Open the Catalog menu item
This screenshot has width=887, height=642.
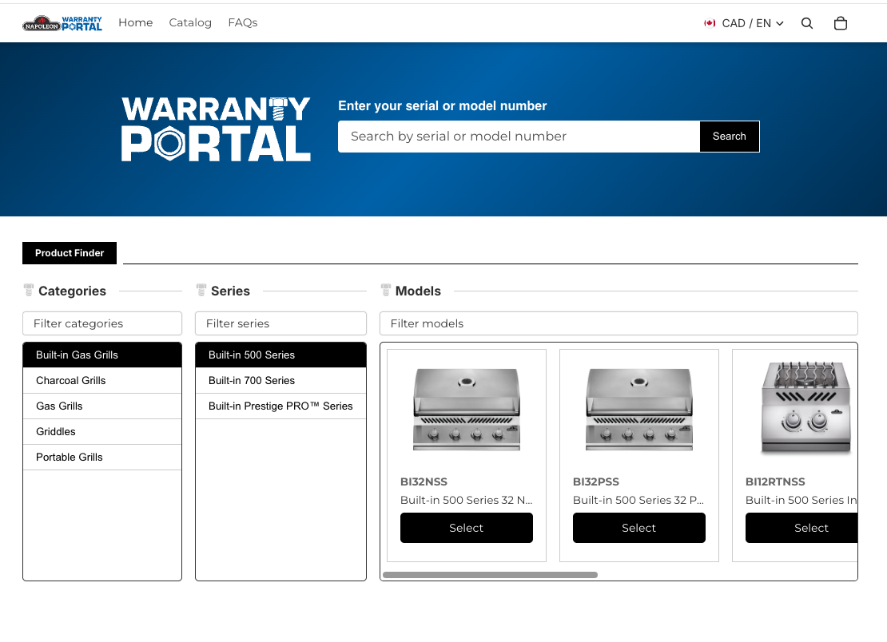pos(190,22)
